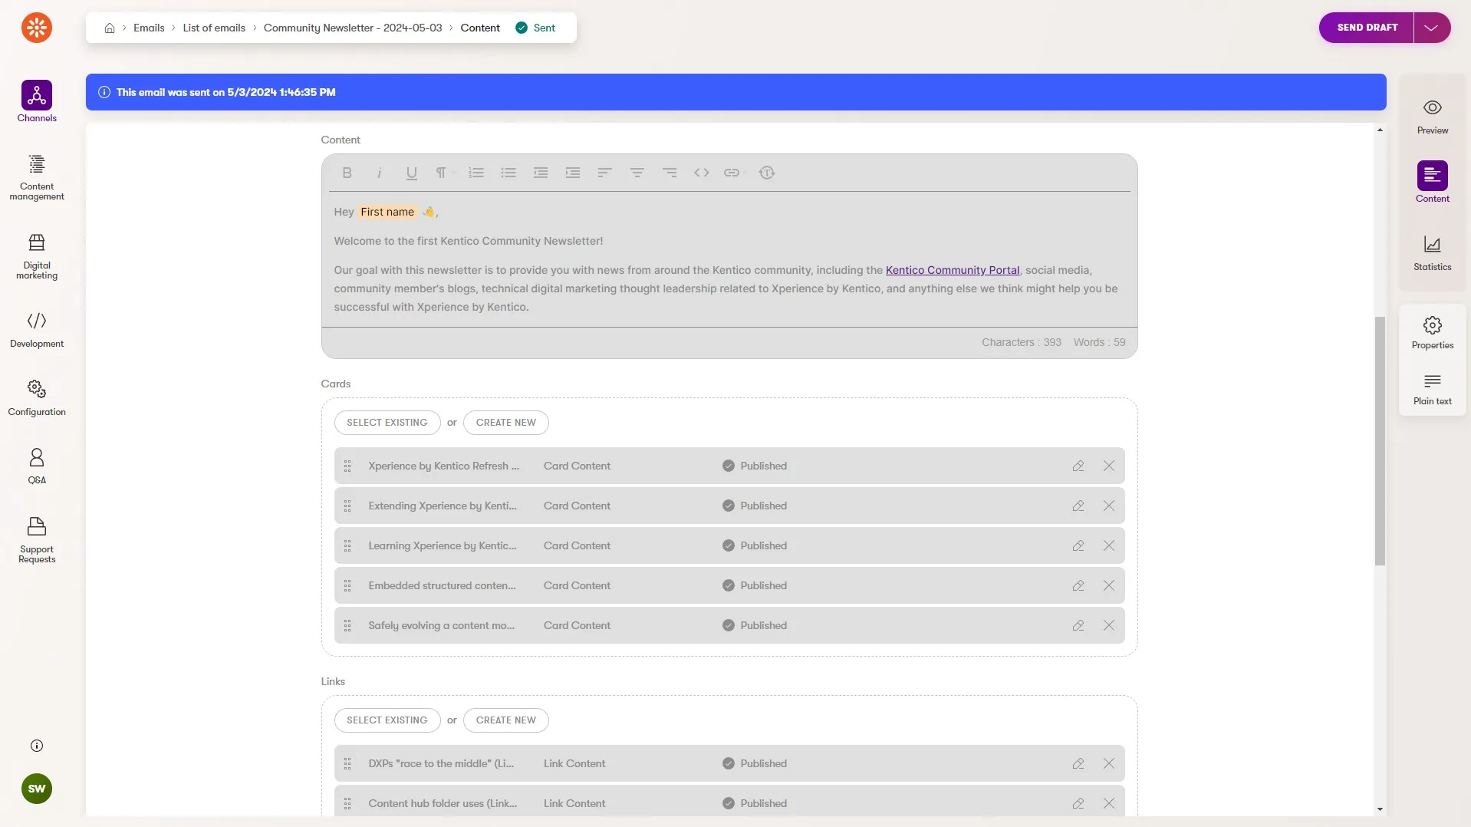Grab drag handle of Xperience Refresh card
Image resolution: width=1471 pixels, height=827 pixels.
[x=347, y=466]
